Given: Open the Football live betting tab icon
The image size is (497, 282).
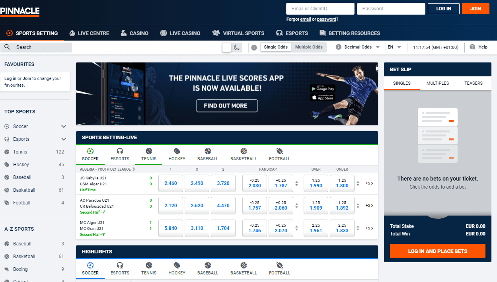Looking at the screenshot, I should pyautogui.click(x=279, y=152).
